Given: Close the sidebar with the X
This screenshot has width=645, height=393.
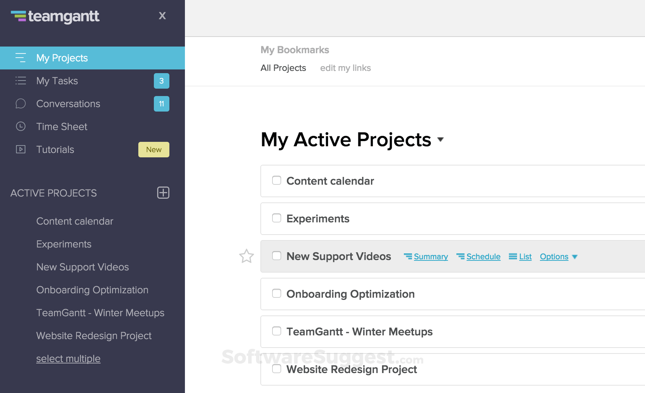Looking at the screenshot, I should click(x=162, y=16).
